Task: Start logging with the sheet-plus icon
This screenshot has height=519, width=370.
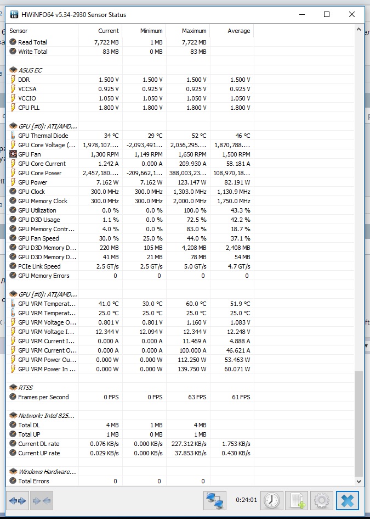Action: 297,500
